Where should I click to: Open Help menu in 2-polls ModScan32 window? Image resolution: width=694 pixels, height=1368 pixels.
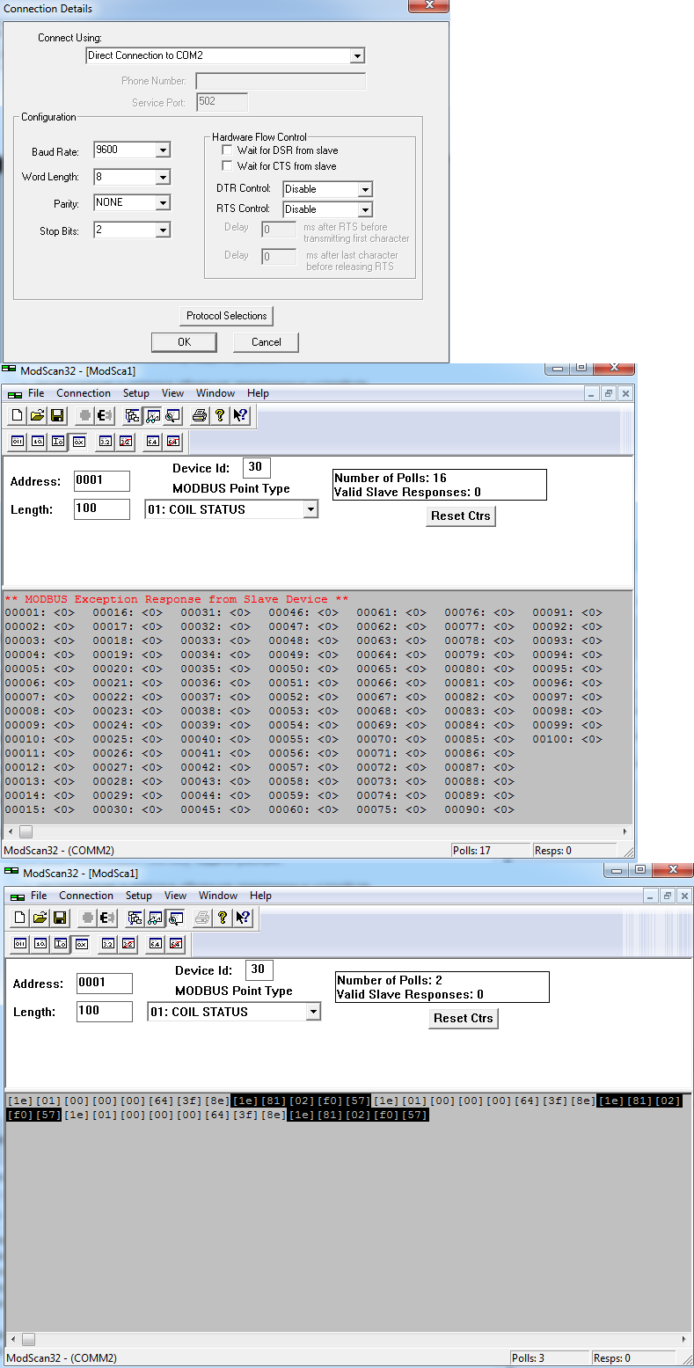pos(260,896)
